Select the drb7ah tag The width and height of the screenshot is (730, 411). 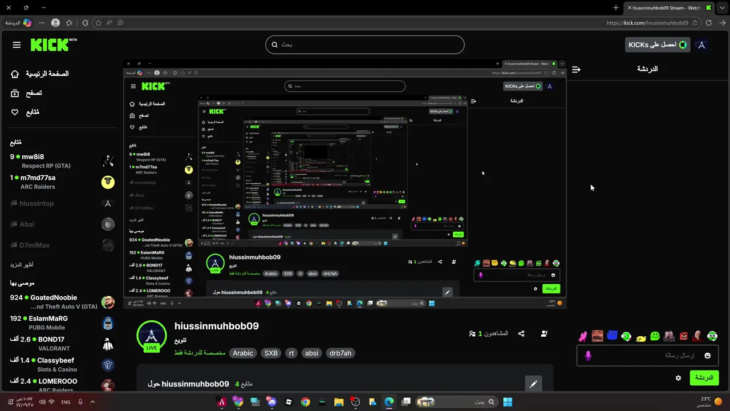coord(340,353)
